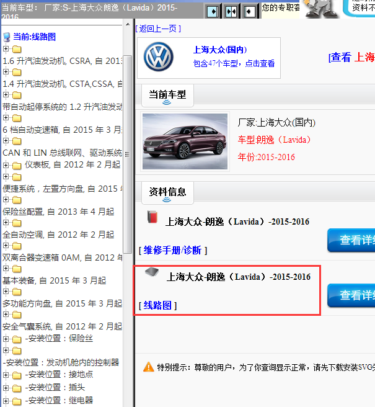The height and width of the screenshot is (407, 375).
Task: Select the 资料信息 tab
Action: (x=167, y=193)
